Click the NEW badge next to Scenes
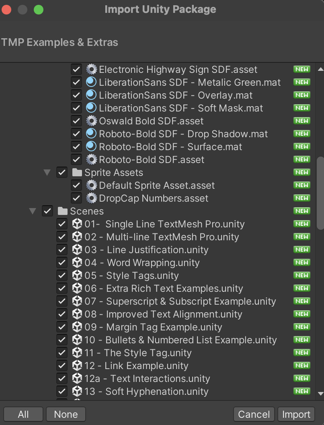The width and height of the screenshot is (324, 425). [x=302, y=211]
